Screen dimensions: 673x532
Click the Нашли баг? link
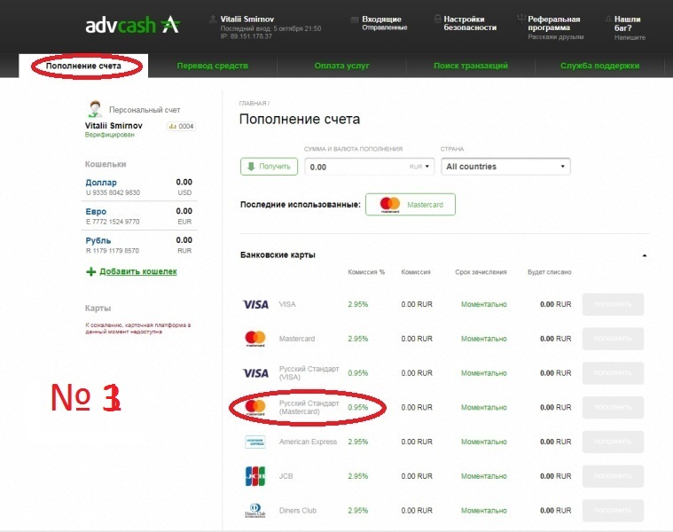click(627, 24)
